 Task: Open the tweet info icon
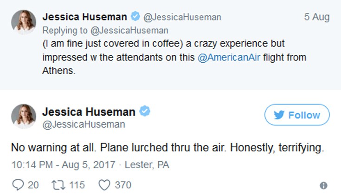coord(323,185)
